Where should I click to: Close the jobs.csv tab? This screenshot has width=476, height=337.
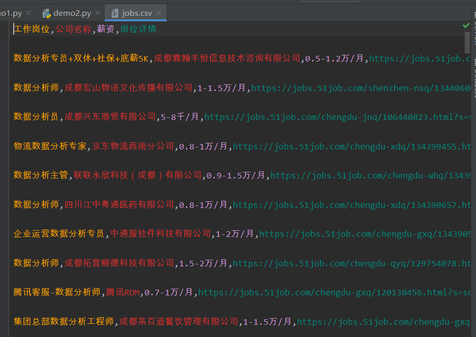tap(159, 13)
